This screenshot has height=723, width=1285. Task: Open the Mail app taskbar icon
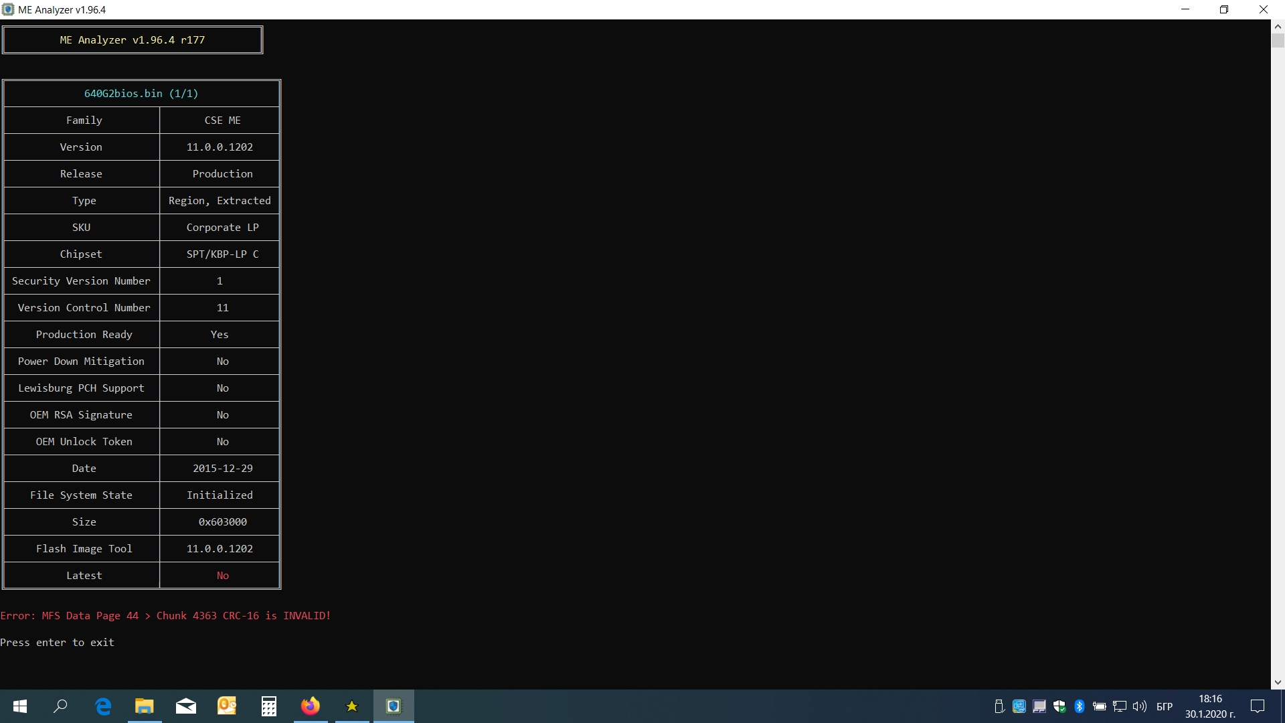(186, 706)
